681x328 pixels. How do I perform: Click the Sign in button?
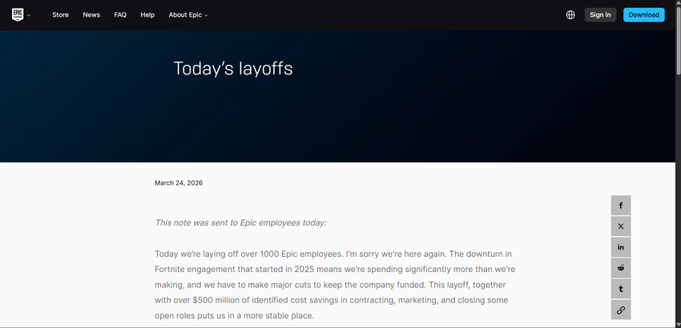point(600,15)
